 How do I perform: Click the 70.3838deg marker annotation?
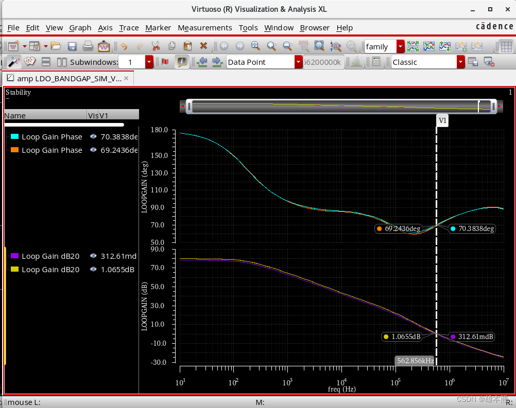coord(473,228)
